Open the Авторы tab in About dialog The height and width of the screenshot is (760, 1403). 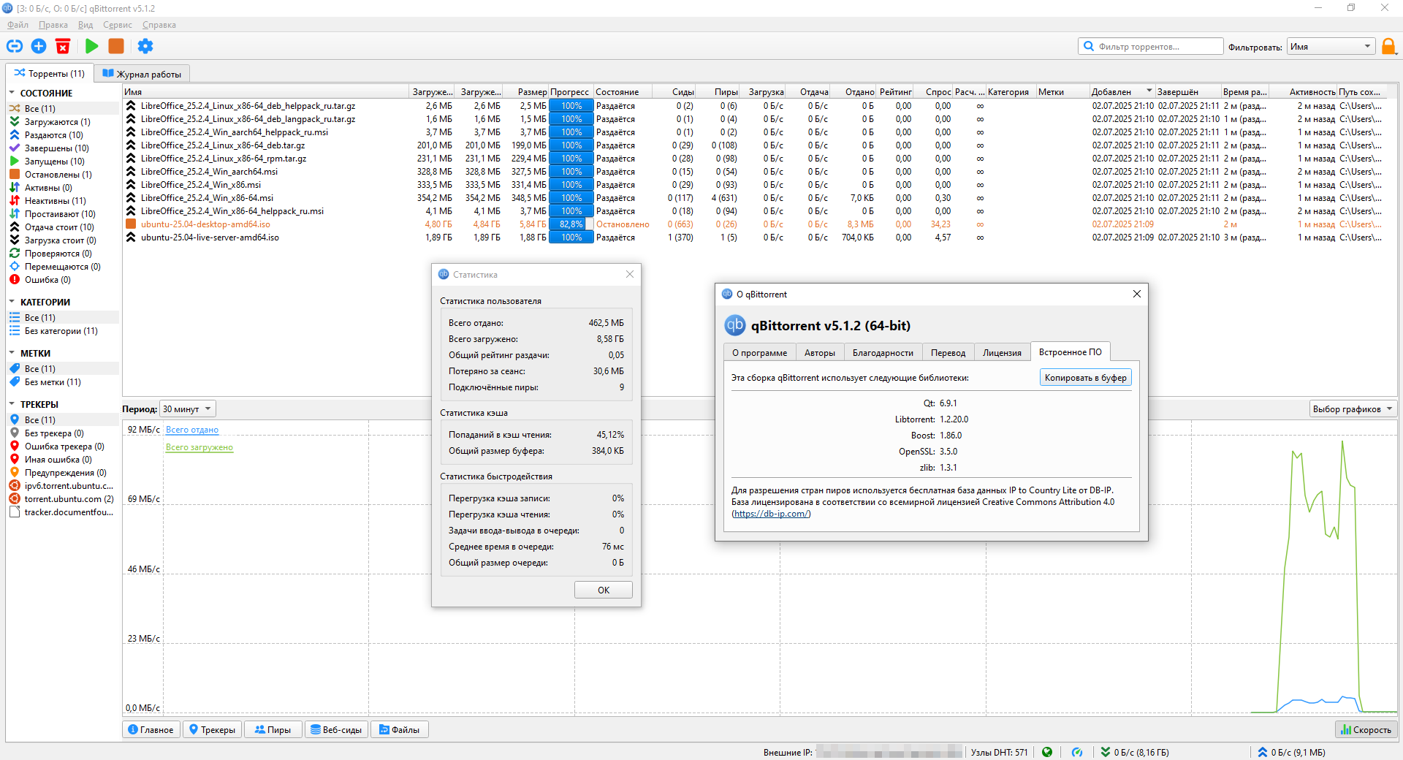point(820,352)
